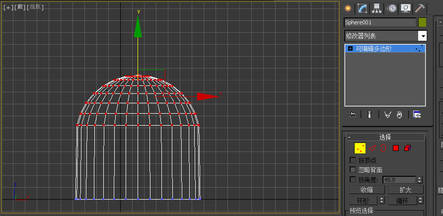Select the Edge sub-object level icon
Image resolution: width=443 pixels, height=216 pixels.
click(x=372, y=148)
